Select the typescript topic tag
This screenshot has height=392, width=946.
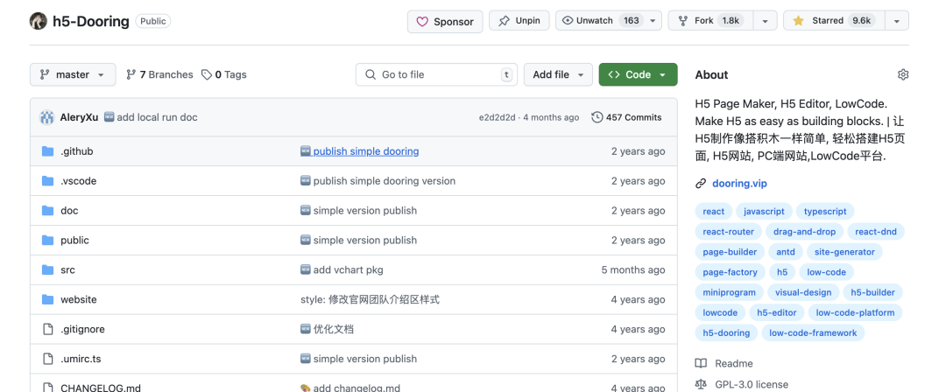coord(825,211)
